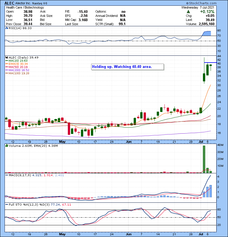This screenshot has height=237, width=228.
Task: Click the SCTR (Small) value 99.1
Action: click(122, 24)
